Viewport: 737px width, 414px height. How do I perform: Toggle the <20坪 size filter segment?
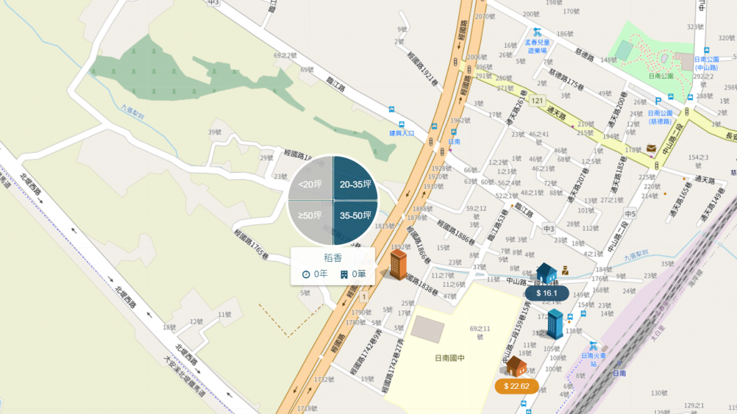point(312,183)
